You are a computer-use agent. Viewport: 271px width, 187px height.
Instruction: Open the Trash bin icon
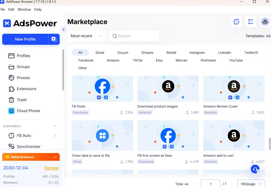11,100
